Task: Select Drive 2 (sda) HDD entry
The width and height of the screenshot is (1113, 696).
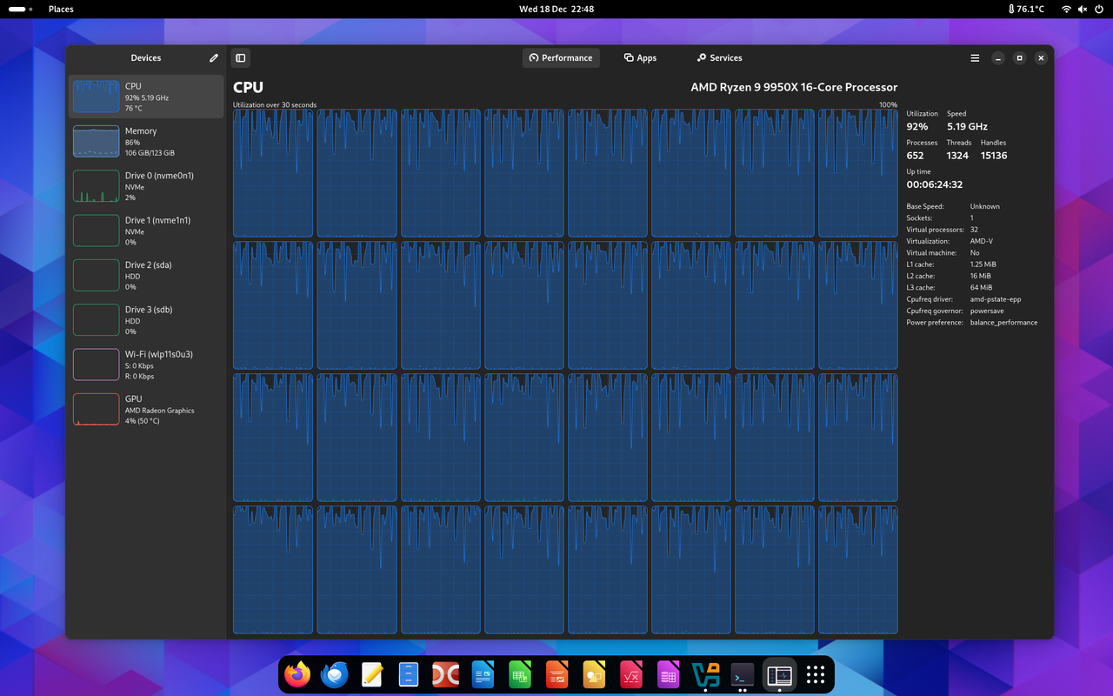Action: (146, 275)
